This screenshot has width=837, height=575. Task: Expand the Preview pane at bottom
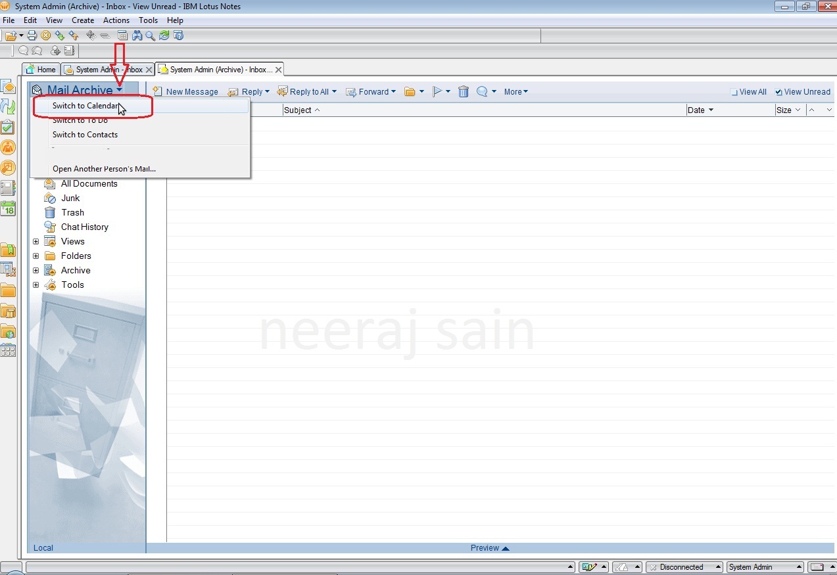tap(490, 548)
